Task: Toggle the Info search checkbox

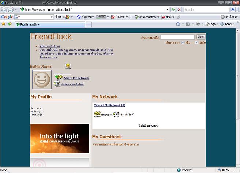Action: (196, 43)
